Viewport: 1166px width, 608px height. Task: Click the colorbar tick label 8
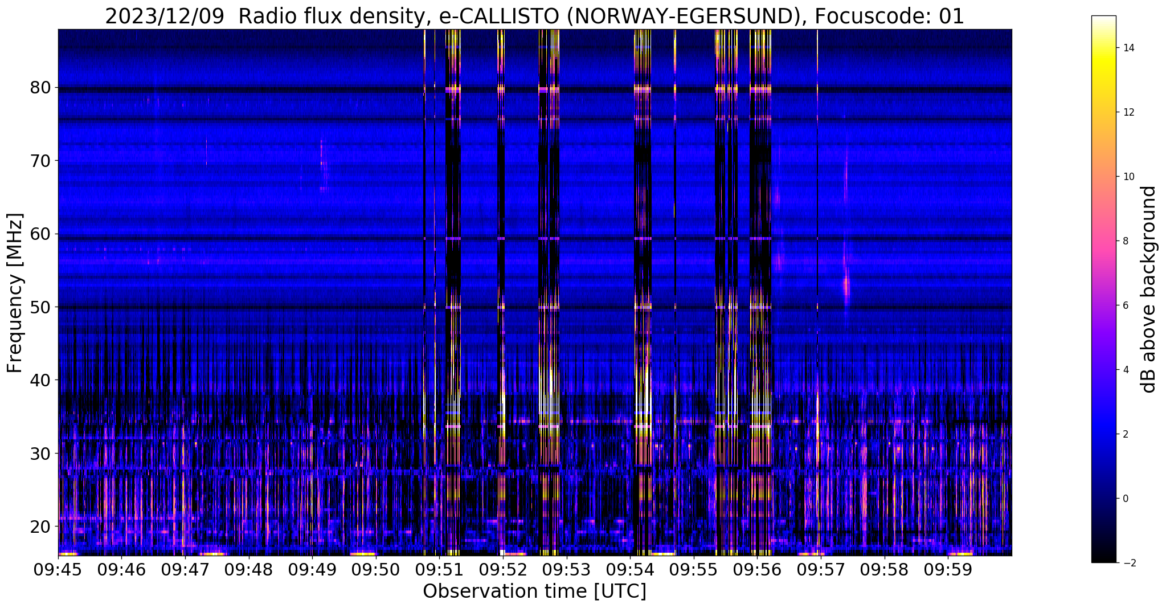pyautogui.click(x=1125, y=241)
